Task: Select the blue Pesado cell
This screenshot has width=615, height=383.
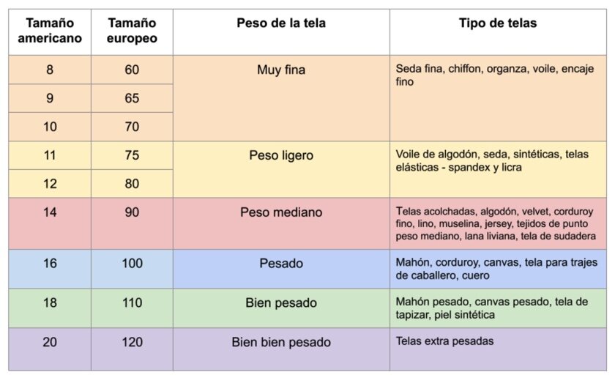Action: click(x=281, y=269)
